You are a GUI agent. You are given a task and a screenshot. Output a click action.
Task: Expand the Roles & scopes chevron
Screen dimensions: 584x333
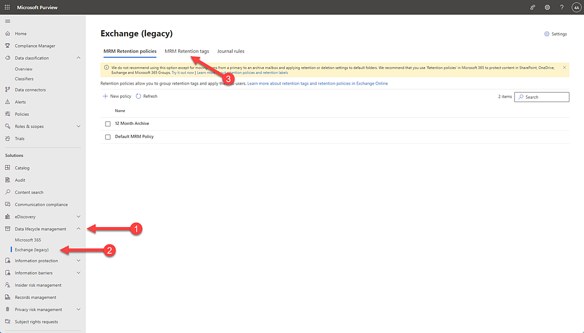point(79,126)
